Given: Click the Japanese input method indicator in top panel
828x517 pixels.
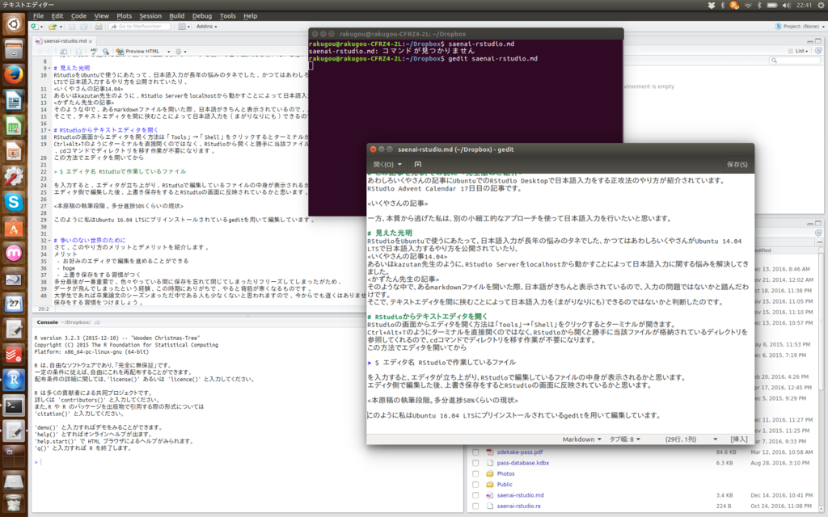Looking at the screenshot, I should [x=734, y=6].
